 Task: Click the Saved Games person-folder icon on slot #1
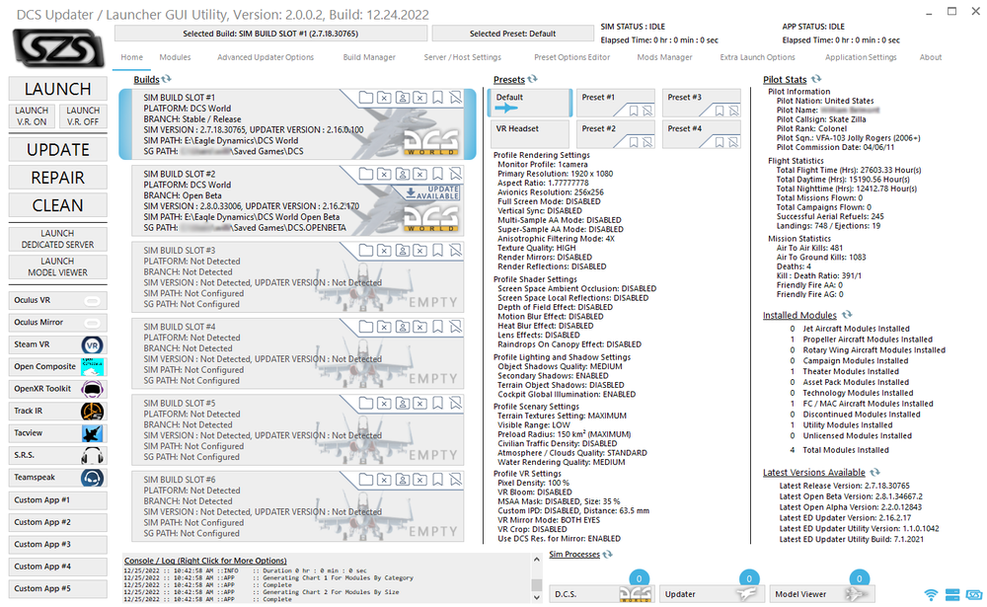click(x=402, y=95)
